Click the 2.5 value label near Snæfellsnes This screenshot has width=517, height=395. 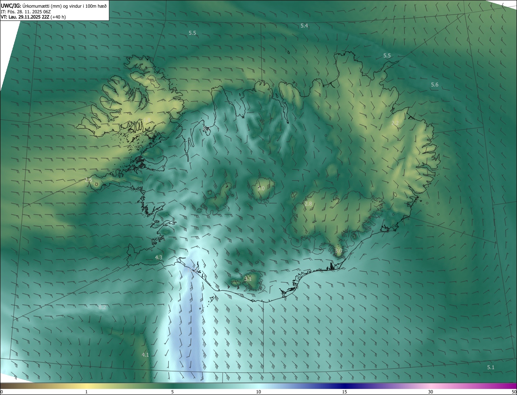89,180
